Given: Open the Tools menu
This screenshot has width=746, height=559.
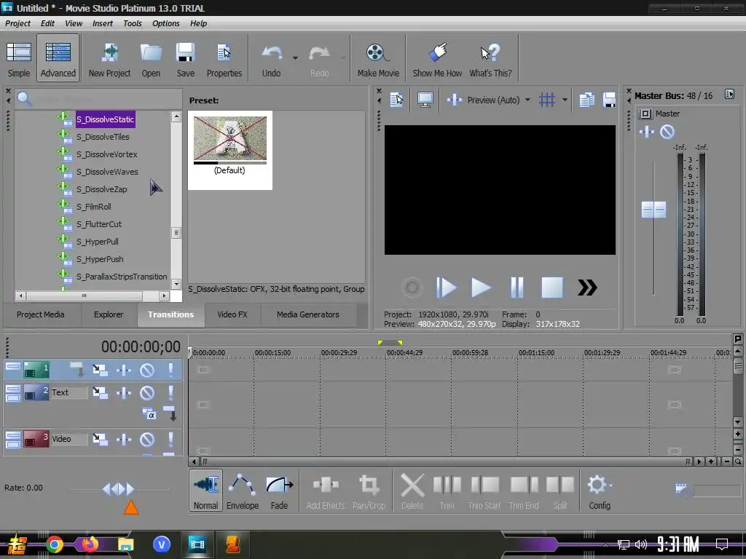Looking at the screenshot, I should tap(133, 23).
